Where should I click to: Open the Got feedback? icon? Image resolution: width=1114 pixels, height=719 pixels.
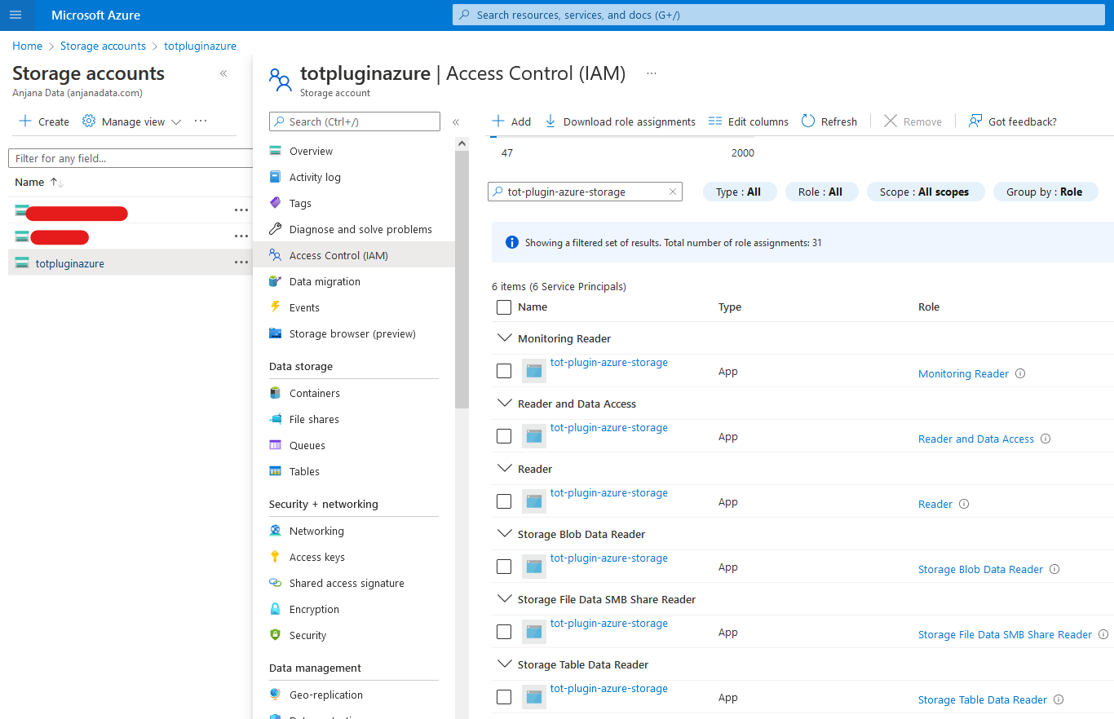click(x=975, y=121)
